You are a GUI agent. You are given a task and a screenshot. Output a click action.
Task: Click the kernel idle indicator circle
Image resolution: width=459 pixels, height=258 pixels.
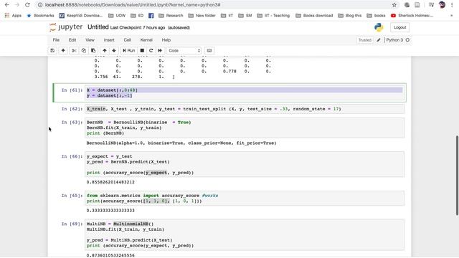click(407, 40)
